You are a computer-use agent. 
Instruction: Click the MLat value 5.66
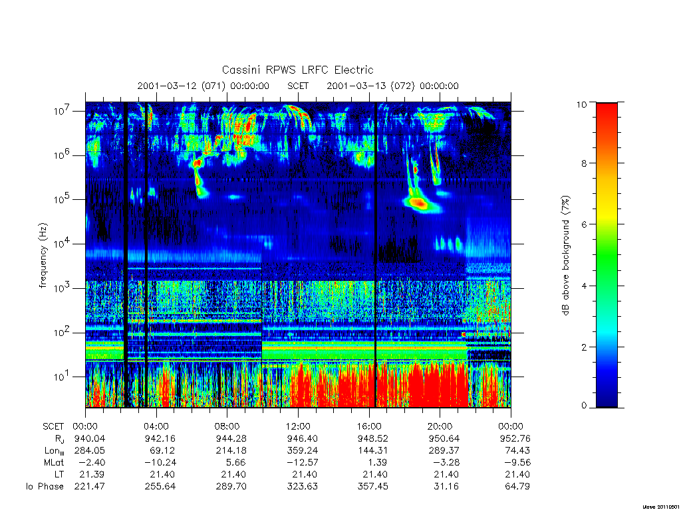(x=237, y=463)
